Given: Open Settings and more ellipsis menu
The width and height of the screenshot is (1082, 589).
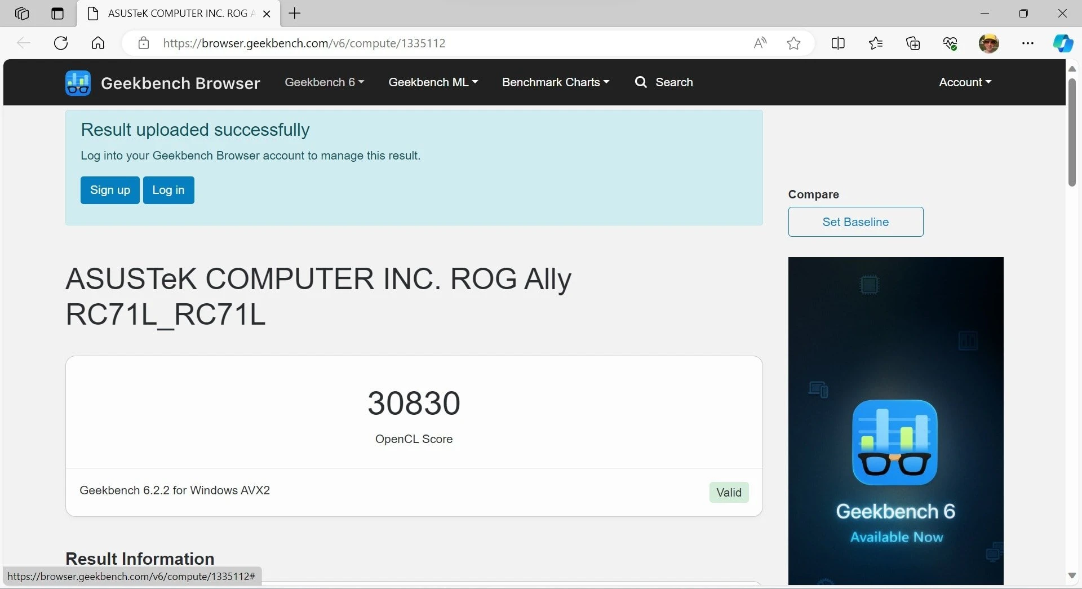Looking at the screenshot, I should tap(1027, 43).
